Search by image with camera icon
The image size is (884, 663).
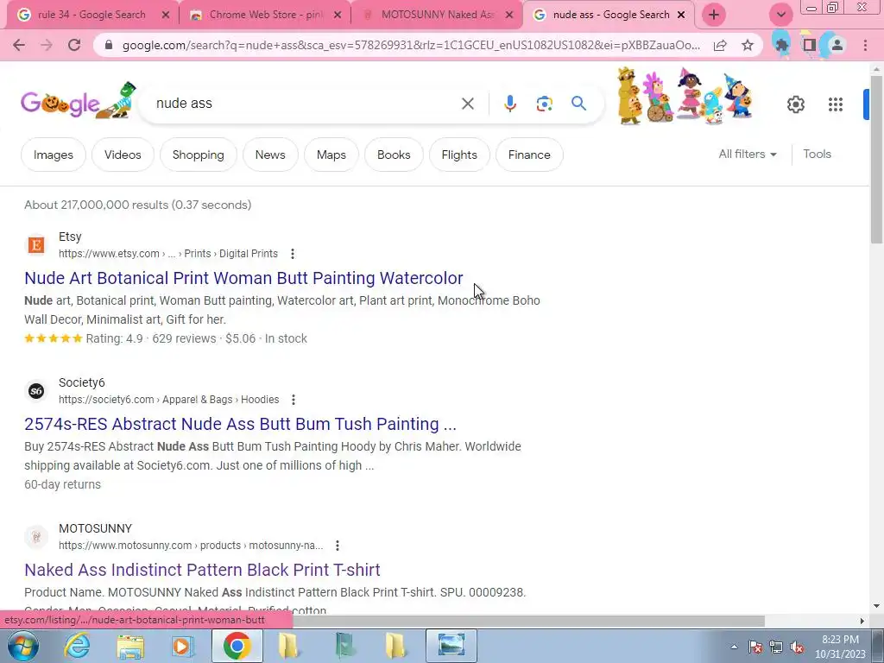click(544, 104)
